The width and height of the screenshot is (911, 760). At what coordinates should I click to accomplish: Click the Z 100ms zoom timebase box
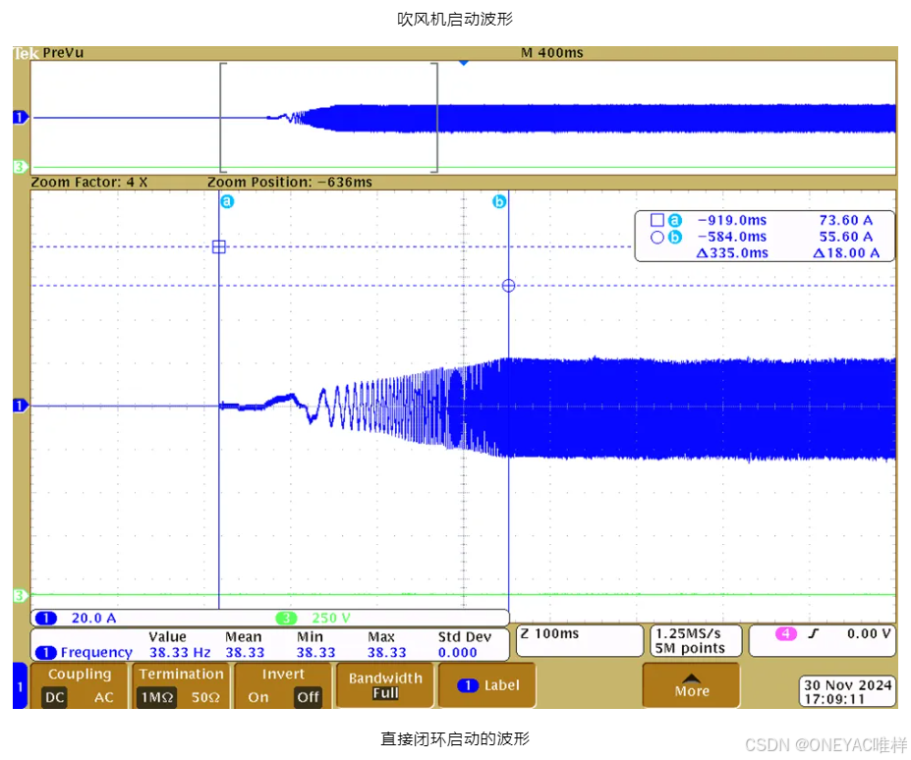(580, 640)
